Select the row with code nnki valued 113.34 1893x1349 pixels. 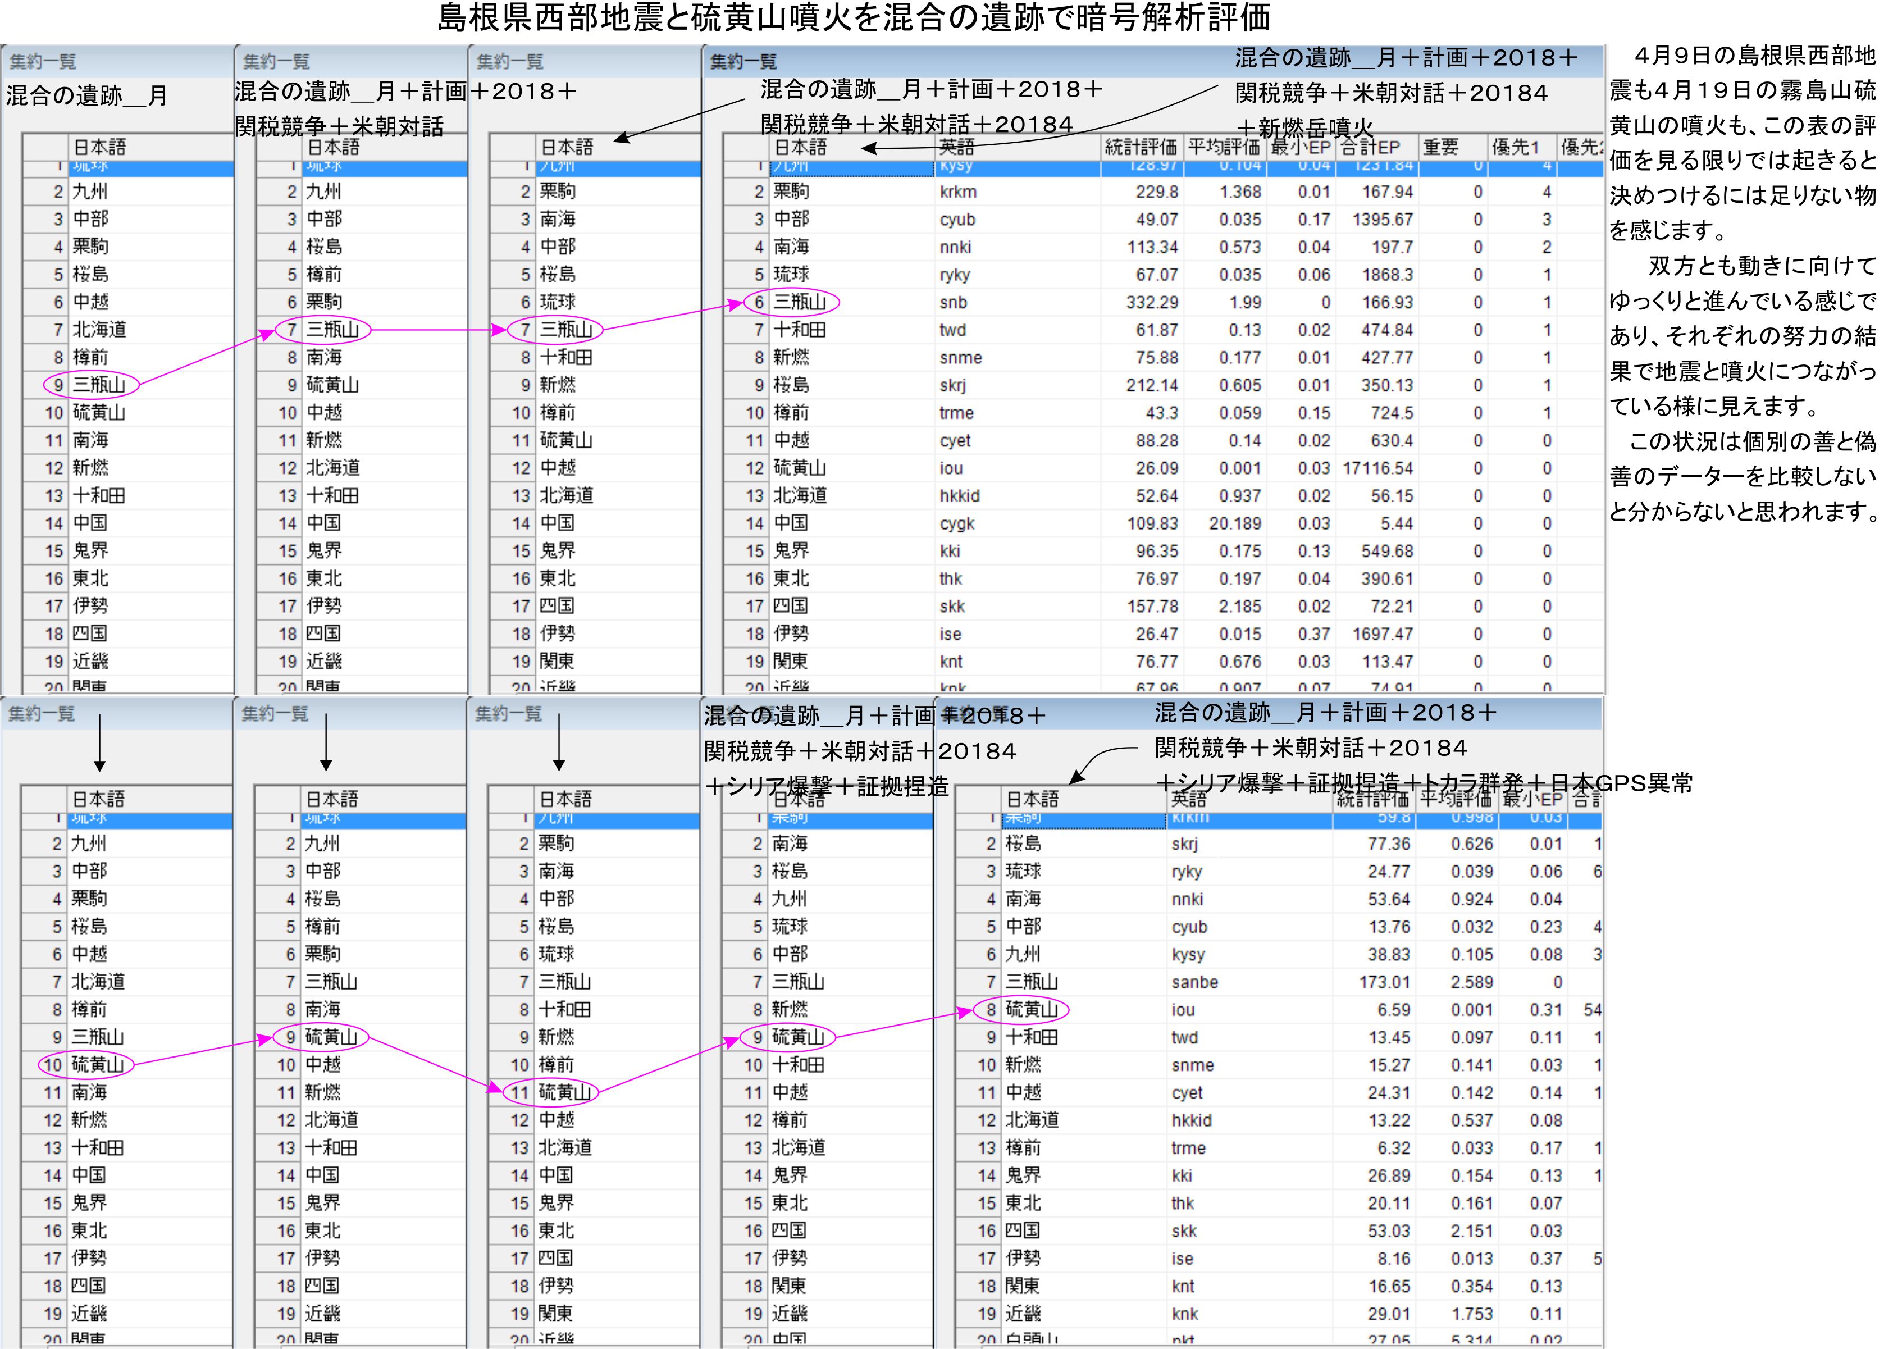pos(955,248)
